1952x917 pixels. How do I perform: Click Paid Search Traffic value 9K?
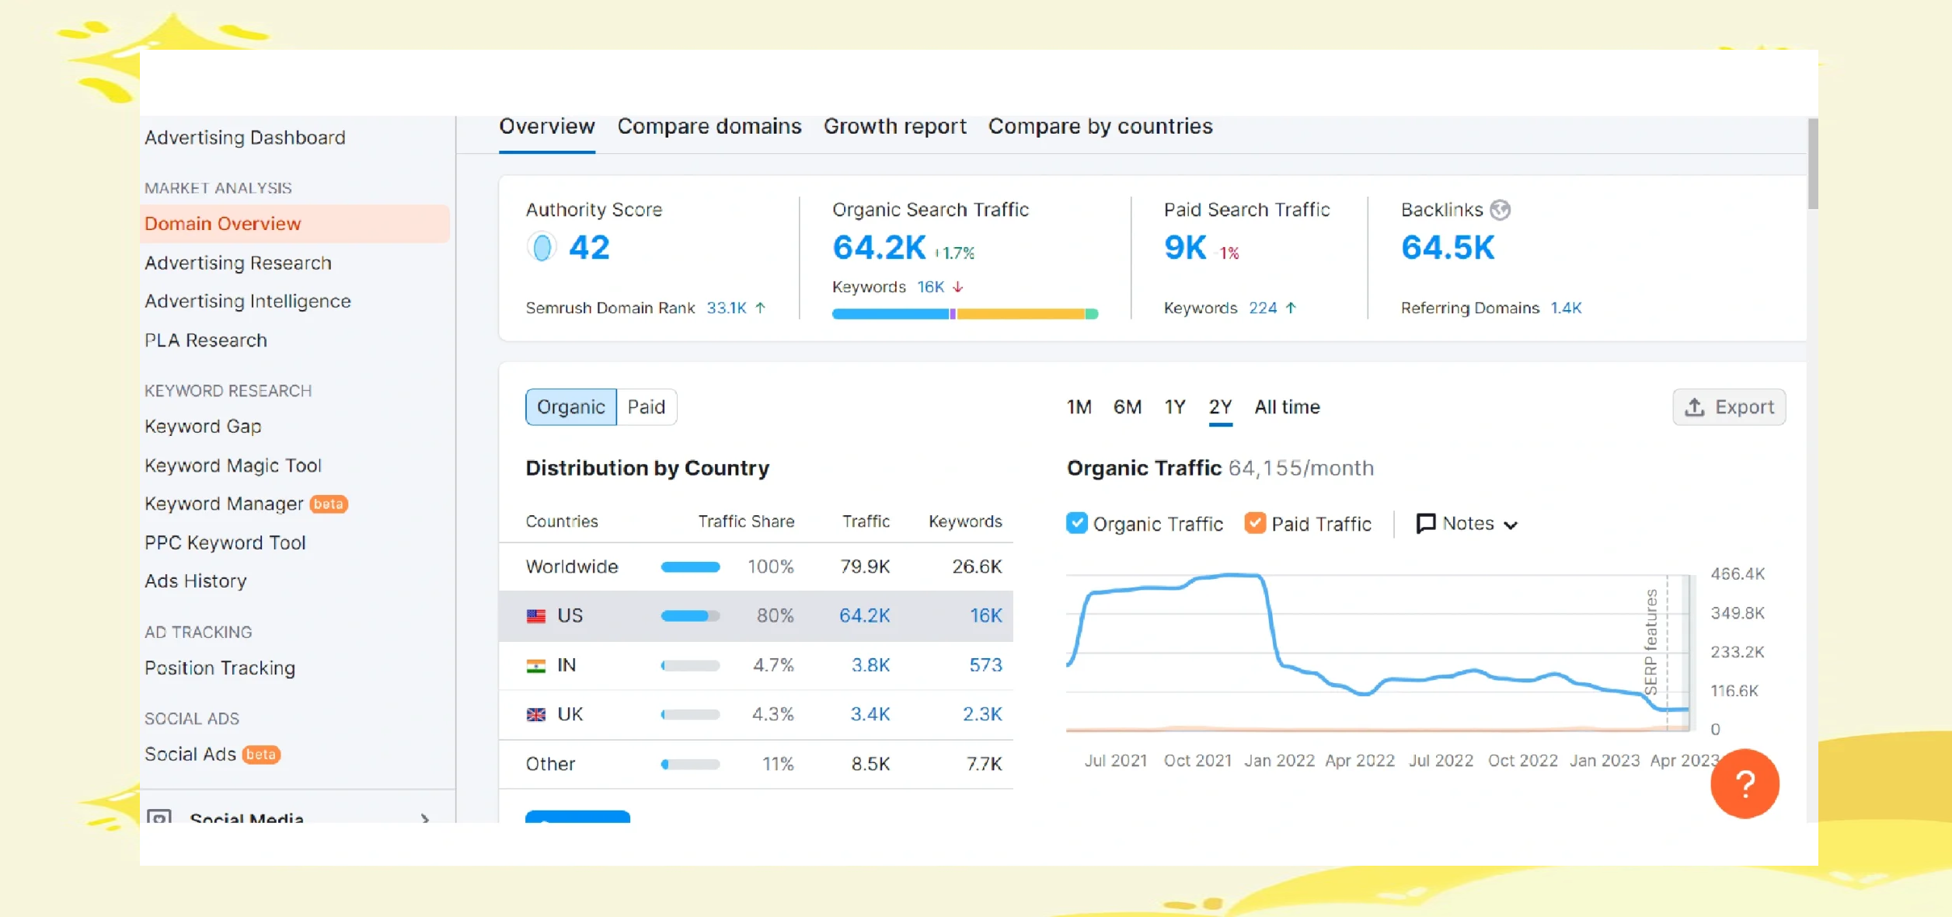coord(1185,248)
